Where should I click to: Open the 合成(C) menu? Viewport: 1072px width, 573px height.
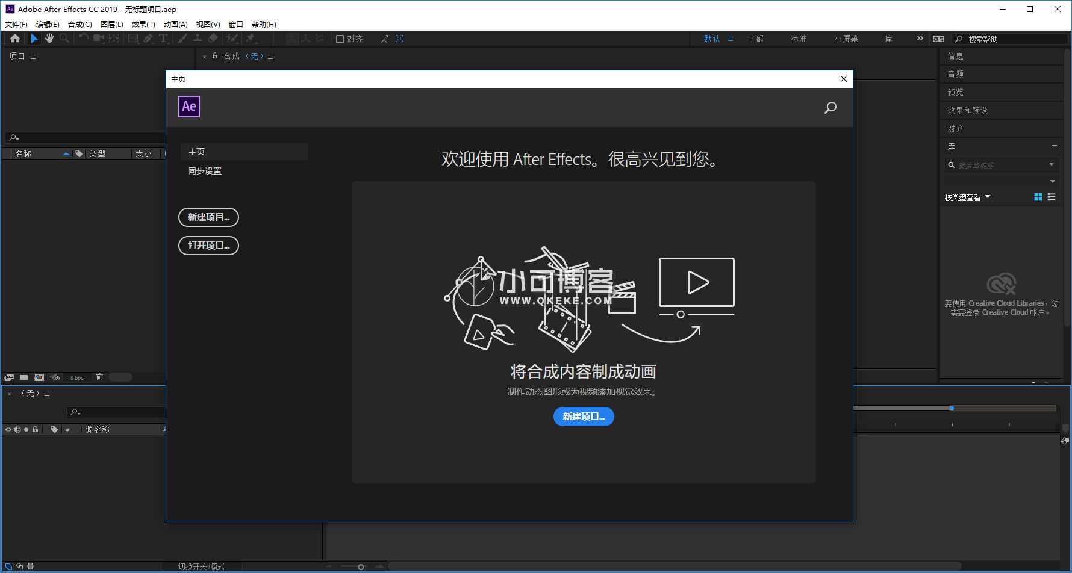(x=80, y=25)
